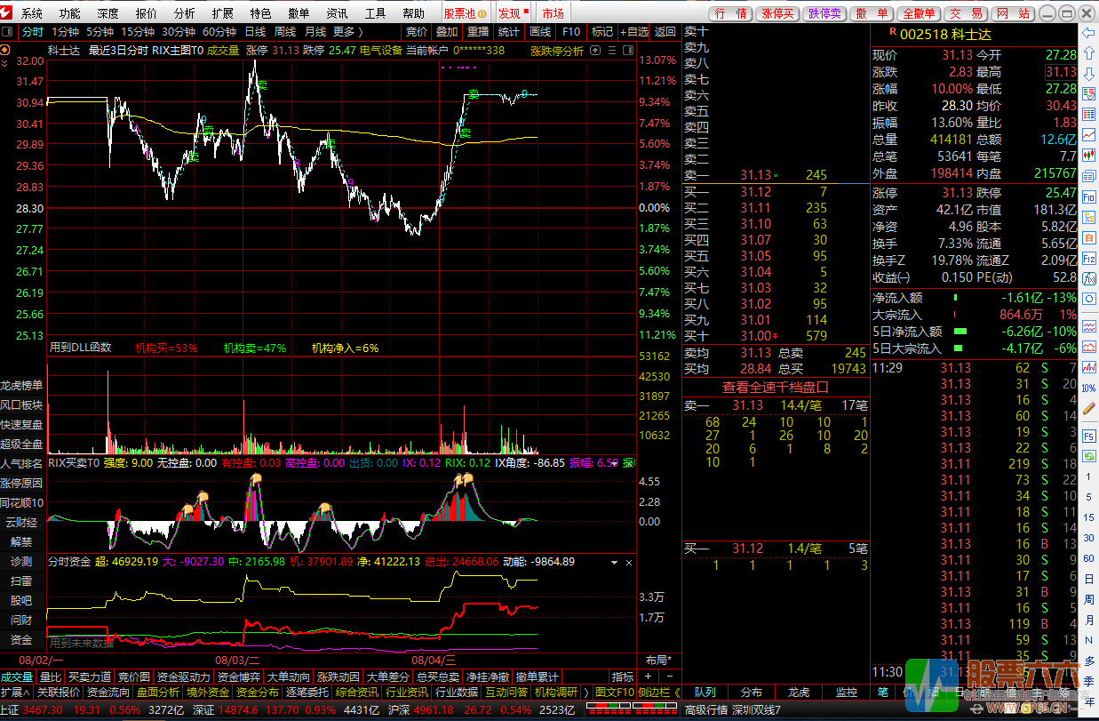Click the green refresh icon in right sidebar
Viewport: 1099px width, 721px height.
click(x=1088, y=456)
